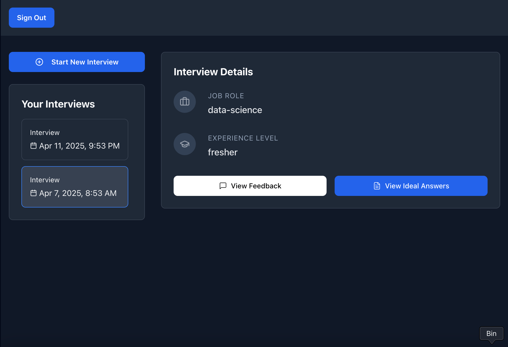Click the Interview Details heading
Image resolution: width=508 pixels, height=347 pixels.
click(x=213, y=72)
